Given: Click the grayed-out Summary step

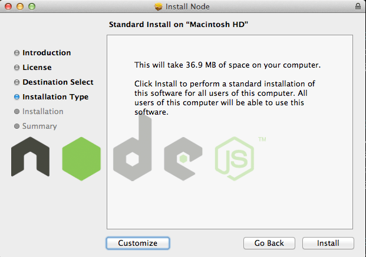Looking at the screenshot, I should 39,126.
